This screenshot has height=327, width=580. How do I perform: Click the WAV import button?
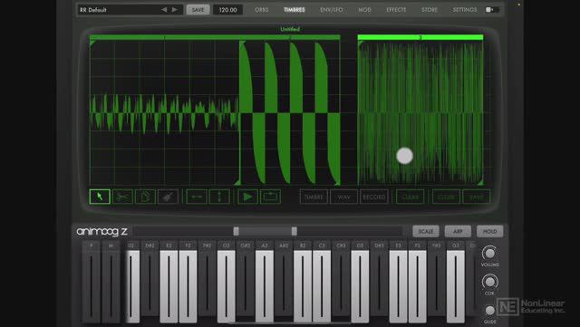coord(343,197)
